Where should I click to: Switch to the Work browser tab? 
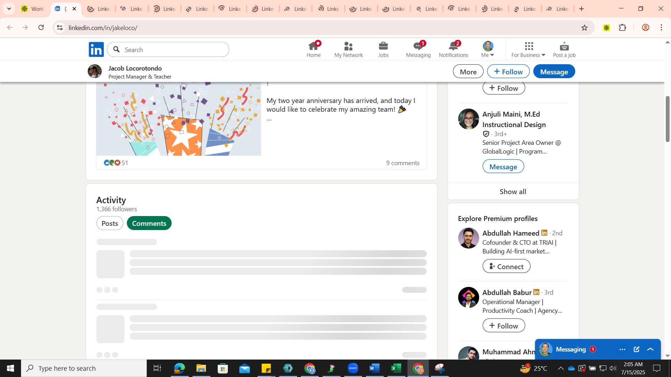(x=33, y=9)
